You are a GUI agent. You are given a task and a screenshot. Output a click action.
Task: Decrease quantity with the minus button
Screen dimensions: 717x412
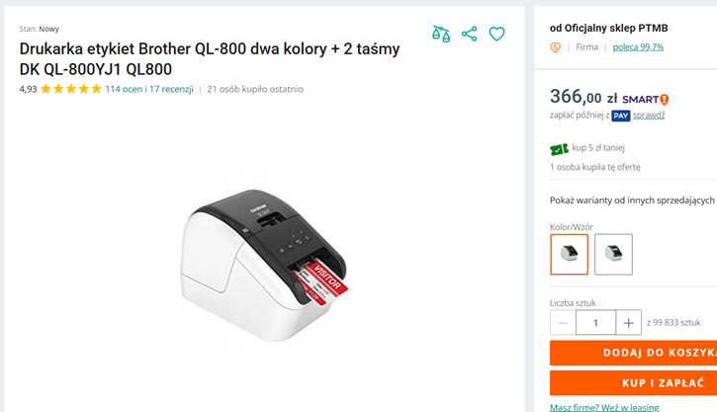tap(563, 323)
